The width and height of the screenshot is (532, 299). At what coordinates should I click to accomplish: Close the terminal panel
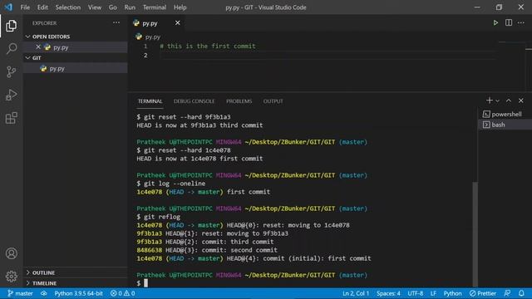coord(521,100)
